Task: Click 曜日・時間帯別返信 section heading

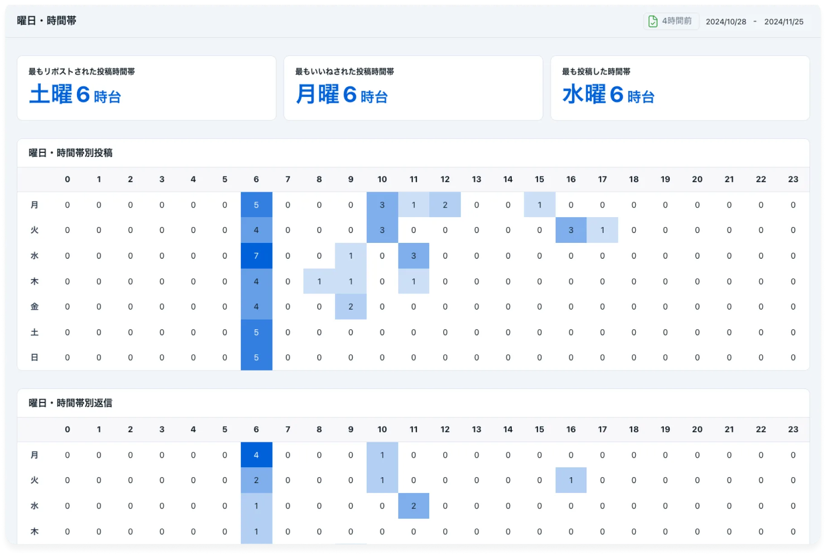Action: [71, 403]
